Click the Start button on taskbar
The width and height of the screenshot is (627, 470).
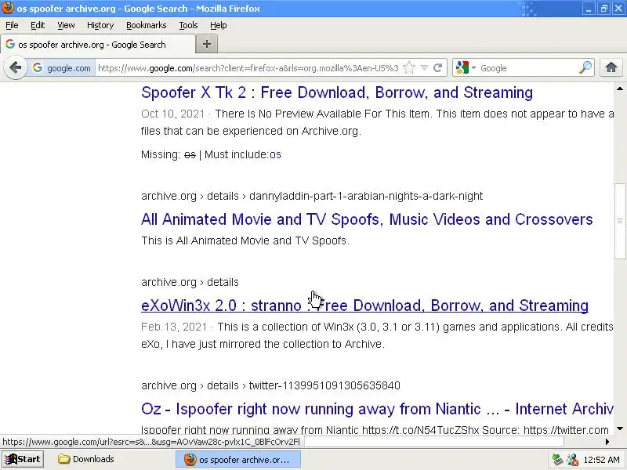tap(23, 459)
